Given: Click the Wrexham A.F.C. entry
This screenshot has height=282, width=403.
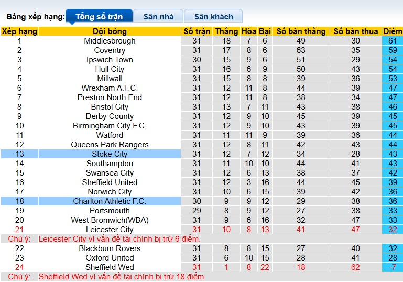Looking at the screenshot, I should point(110,88).
